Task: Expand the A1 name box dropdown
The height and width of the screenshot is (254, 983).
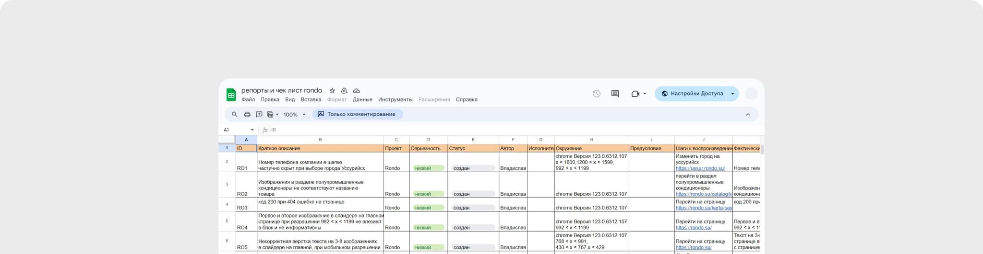Action: [252, 130]
